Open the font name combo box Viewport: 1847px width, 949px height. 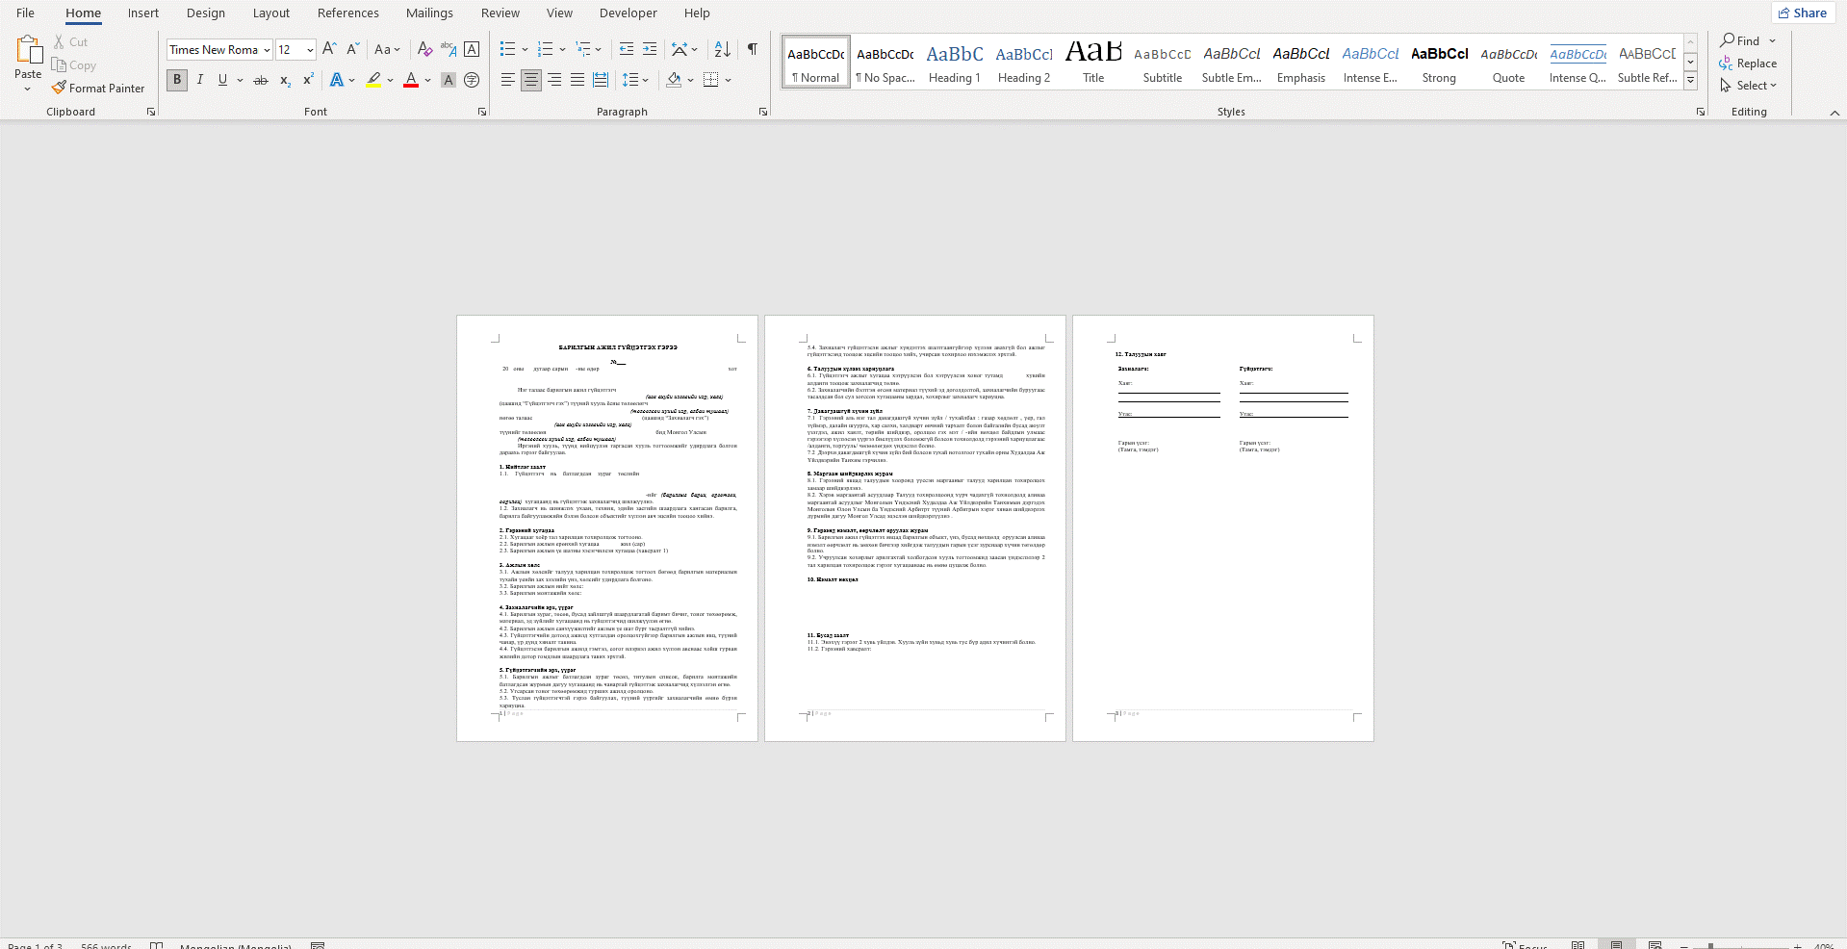click(x=220, y=50)
